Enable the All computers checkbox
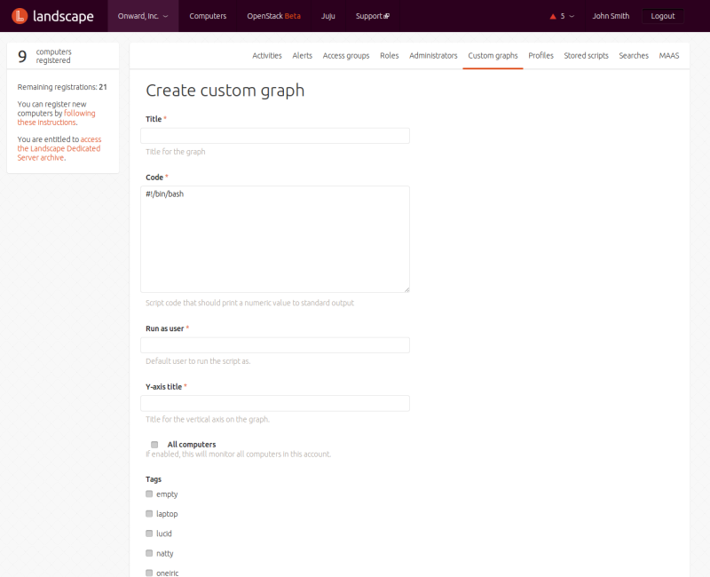This screenshot has width=710, height=577. coord(154,445)
